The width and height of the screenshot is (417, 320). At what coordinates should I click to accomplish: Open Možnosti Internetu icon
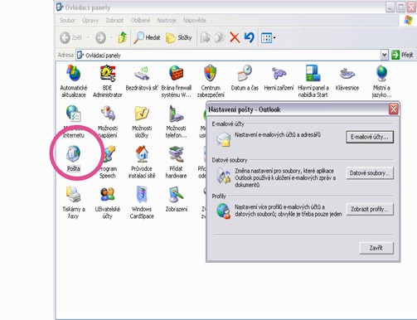click(x=74, y=122)
